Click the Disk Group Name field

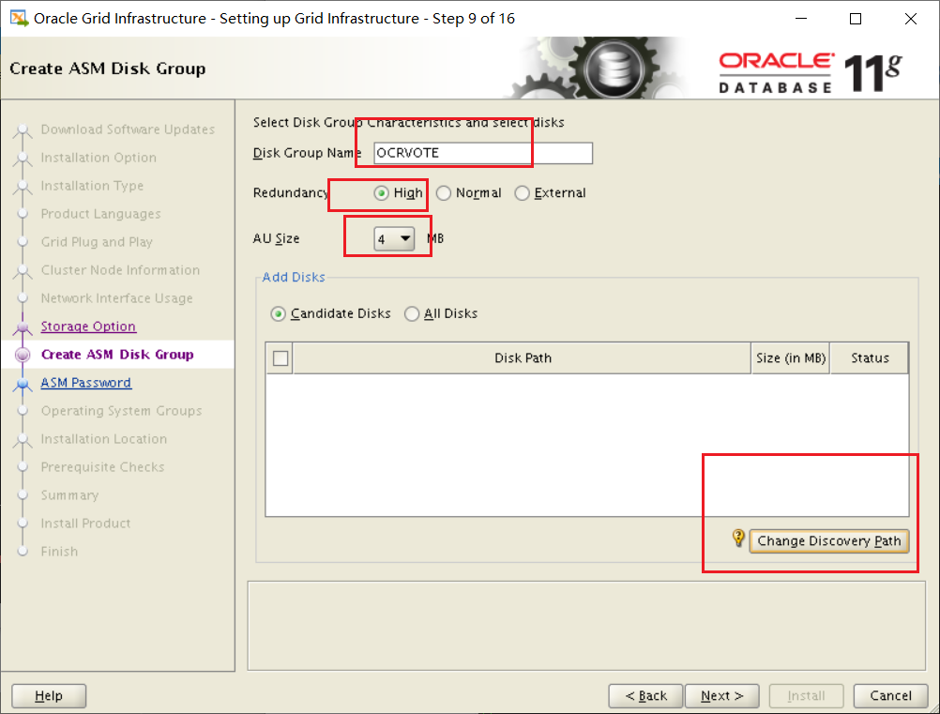click(x=483, y=153)
